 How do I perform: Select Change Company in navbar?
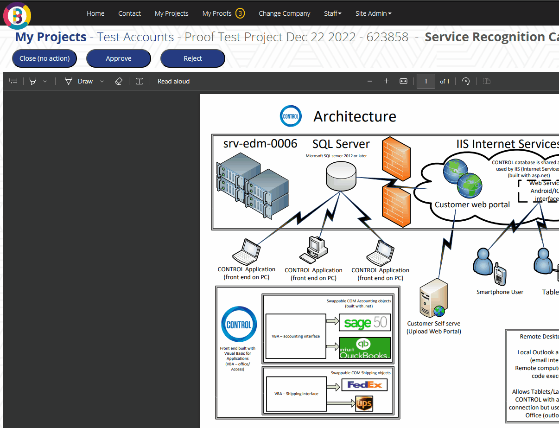(285, 13)
